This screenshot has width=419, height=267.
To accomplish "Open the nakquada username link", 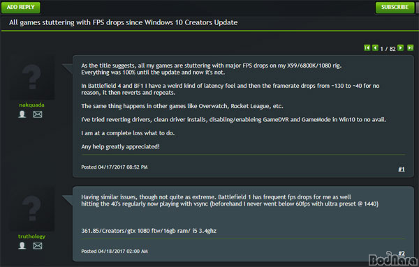I will 32,105.
